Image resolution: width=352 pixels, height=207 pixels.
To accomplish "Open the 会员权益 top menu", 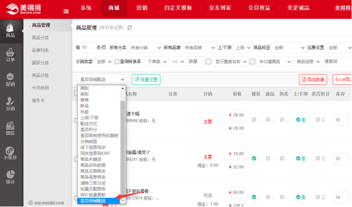I will pyautogui.click(x=259, y=8).
